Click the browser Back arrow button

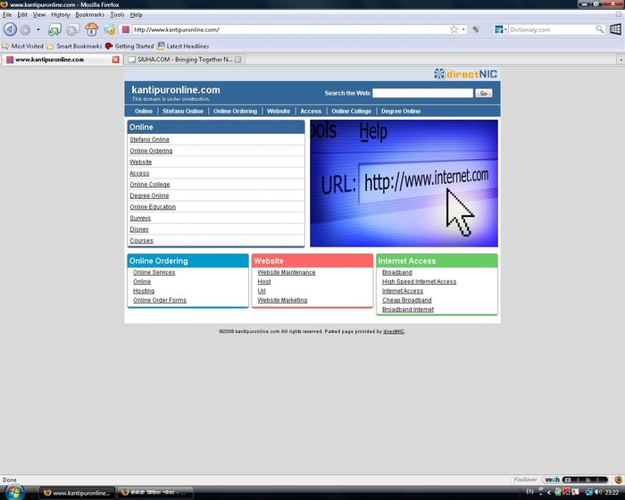10,29
